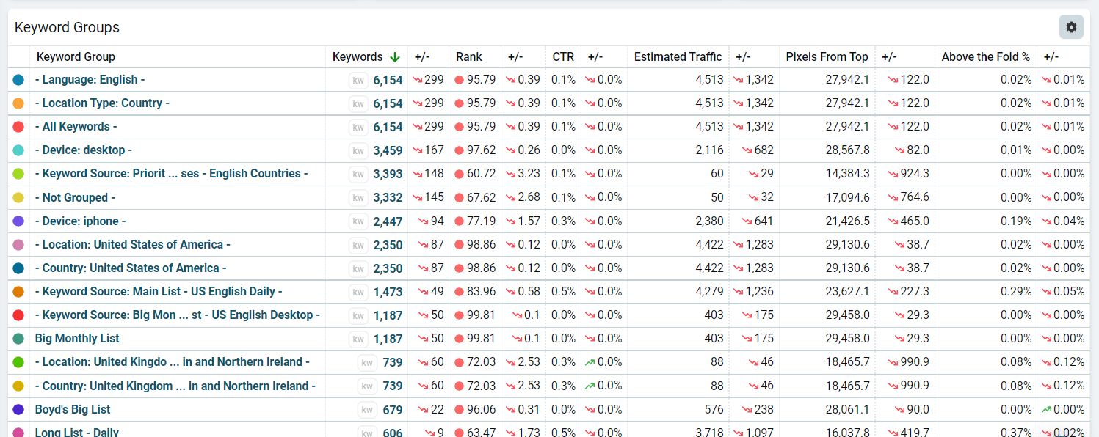Viewport: 1099px width, 437px height.
Task: Open 'Keyword Source: Main List - US English Daily'
Action: (x=159, y=291)
